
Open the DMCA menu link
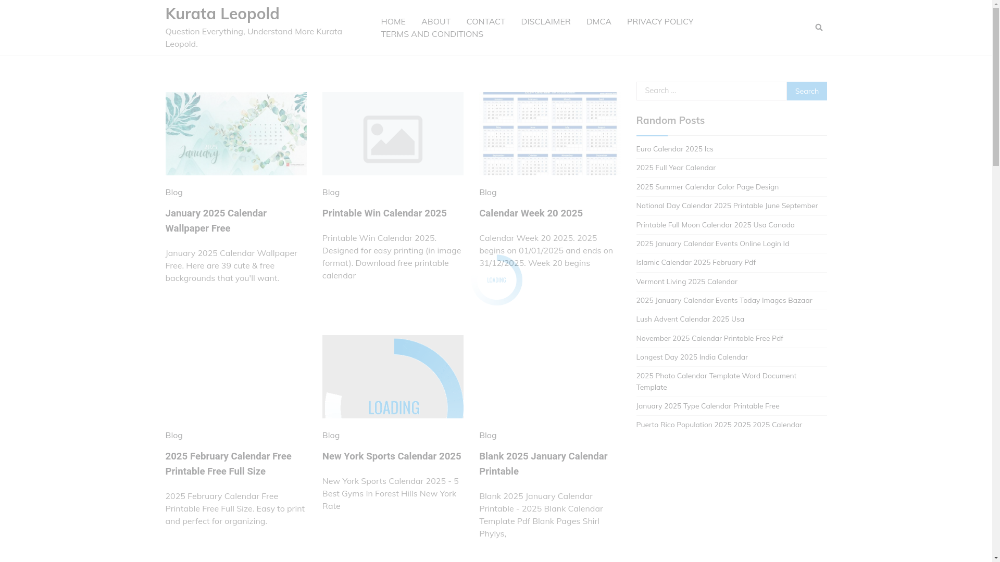point(598,21)
